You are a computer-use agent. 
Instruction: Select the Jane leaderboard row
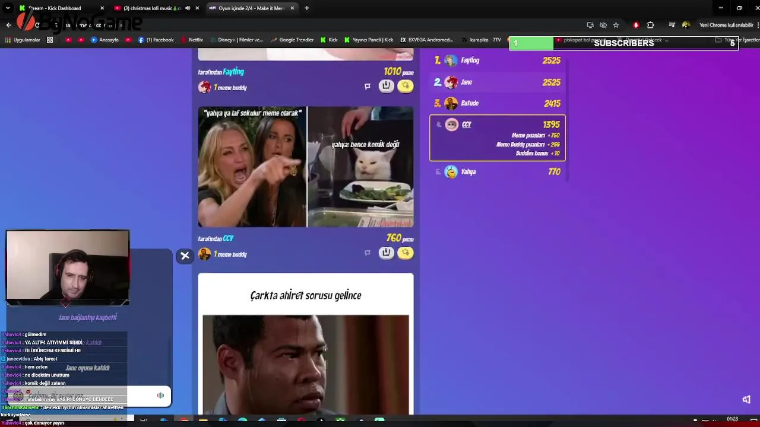(498, 82)
